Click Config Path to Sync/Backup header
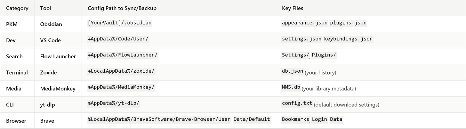 (122, 8)
